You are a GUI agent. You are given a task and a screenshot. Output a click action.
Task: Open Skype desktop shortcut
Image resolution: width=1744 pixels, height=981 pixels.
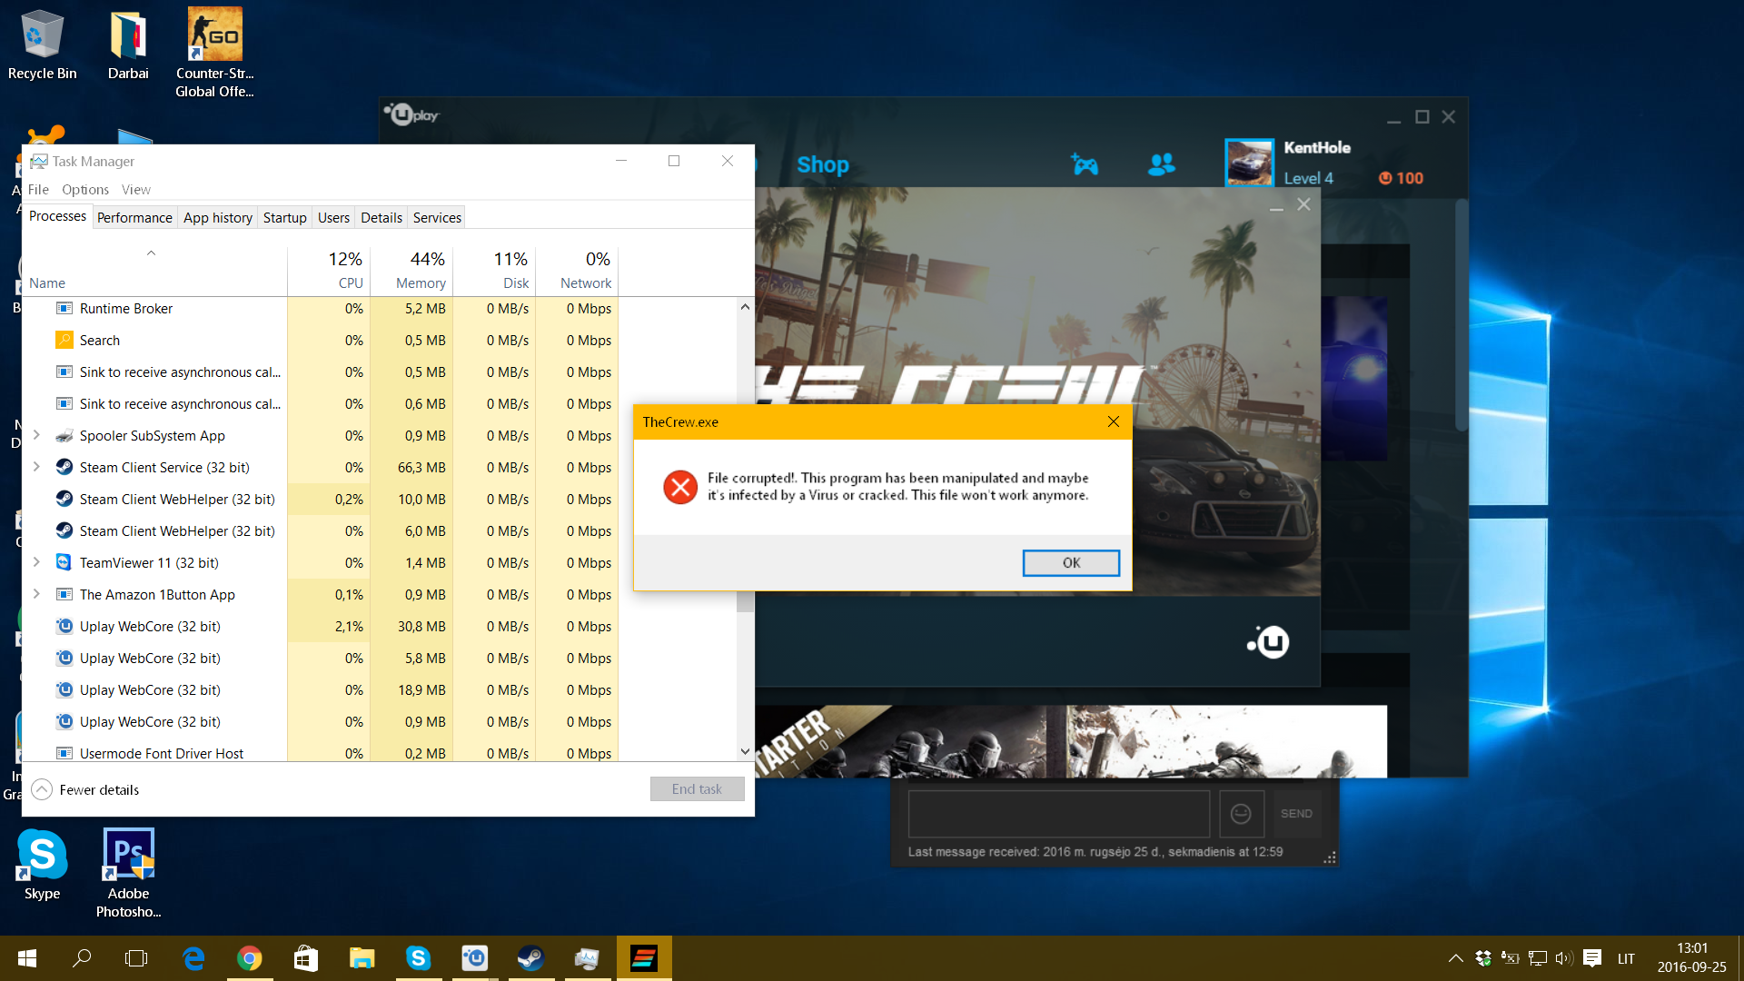(x=42, y=865)
